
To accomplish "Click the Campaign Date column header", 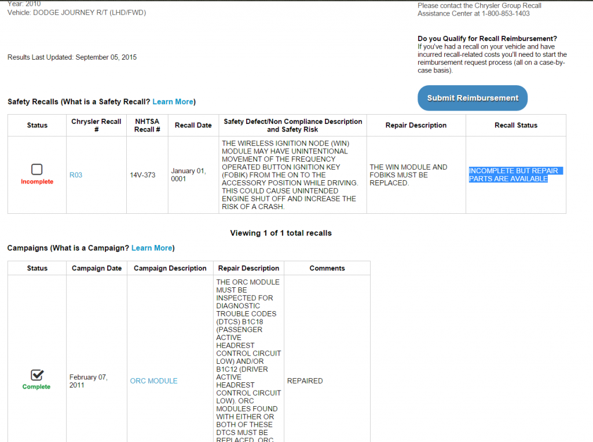I will point(97,268).
